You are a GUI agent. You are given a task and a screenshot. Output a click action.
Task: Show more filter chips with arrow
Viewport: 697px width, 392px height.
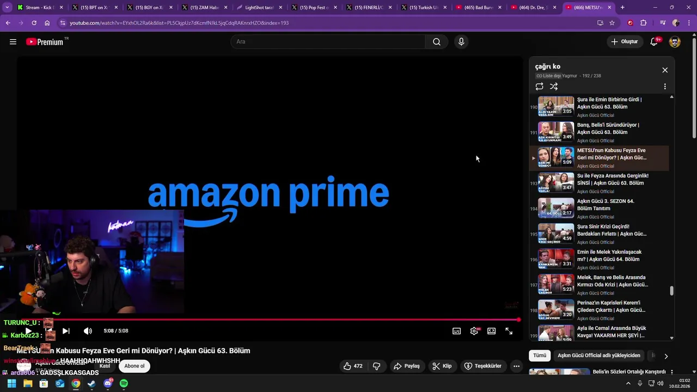pos(665,356)
